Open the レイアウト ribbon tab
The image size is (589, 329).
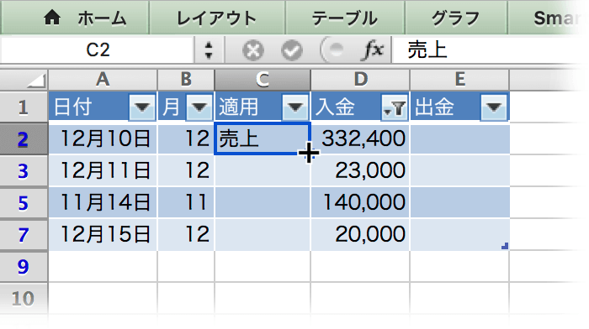(217, 18)
